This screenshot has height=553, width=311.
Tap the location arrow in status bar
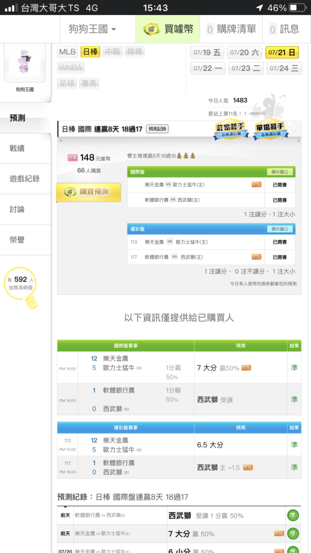260,8
